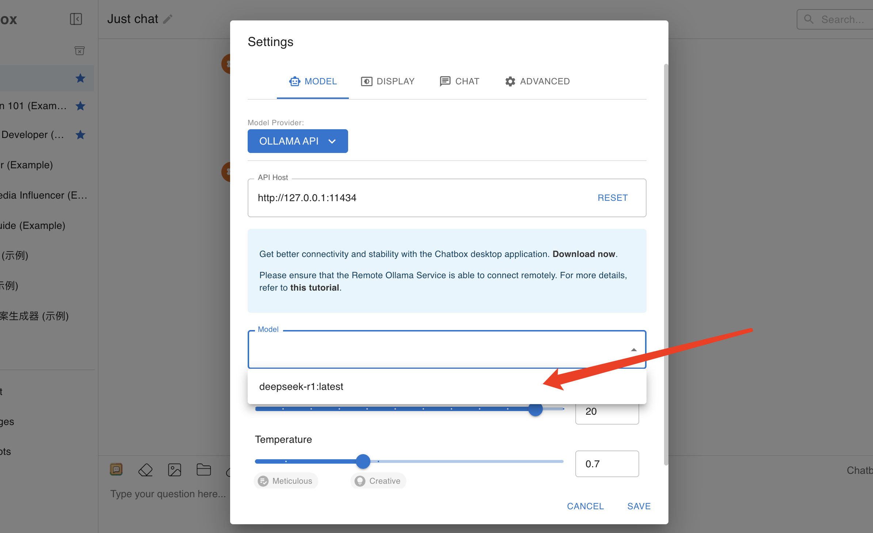Collapse the Model dropdown arrow

click(x=634, y=350)
